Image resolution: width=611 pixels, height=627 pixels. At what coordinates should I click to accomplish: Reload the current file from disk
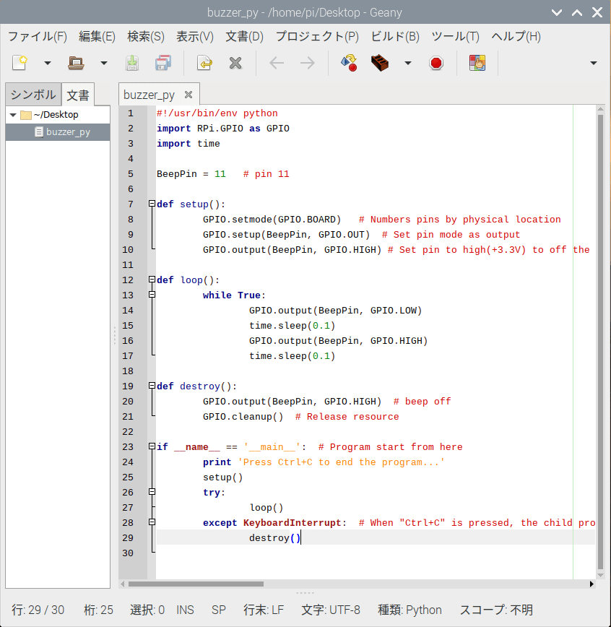pyautogui.click(x=204, y=63)
